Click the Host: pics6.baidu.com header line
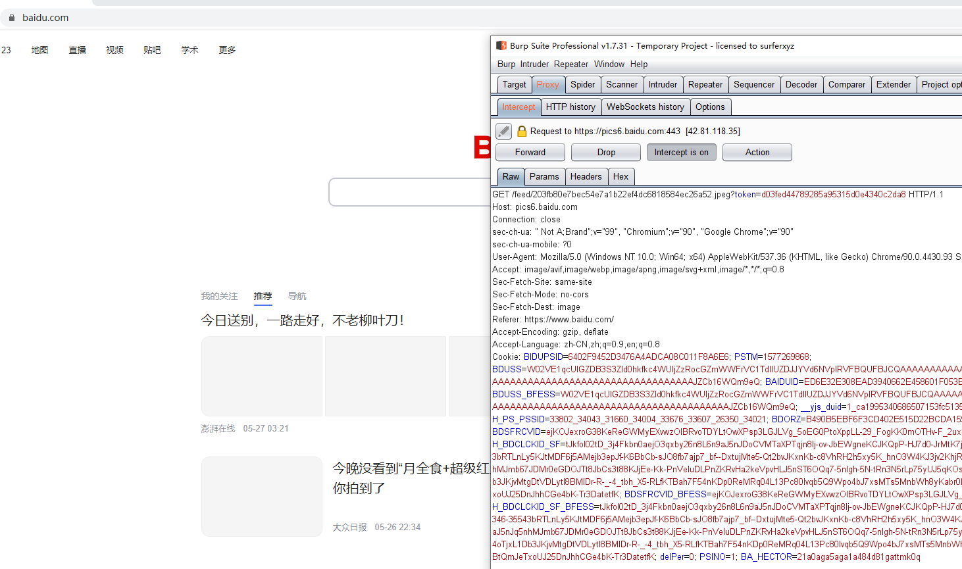Image resolution: width=962 pixels, height=569 pixels. 535,207
